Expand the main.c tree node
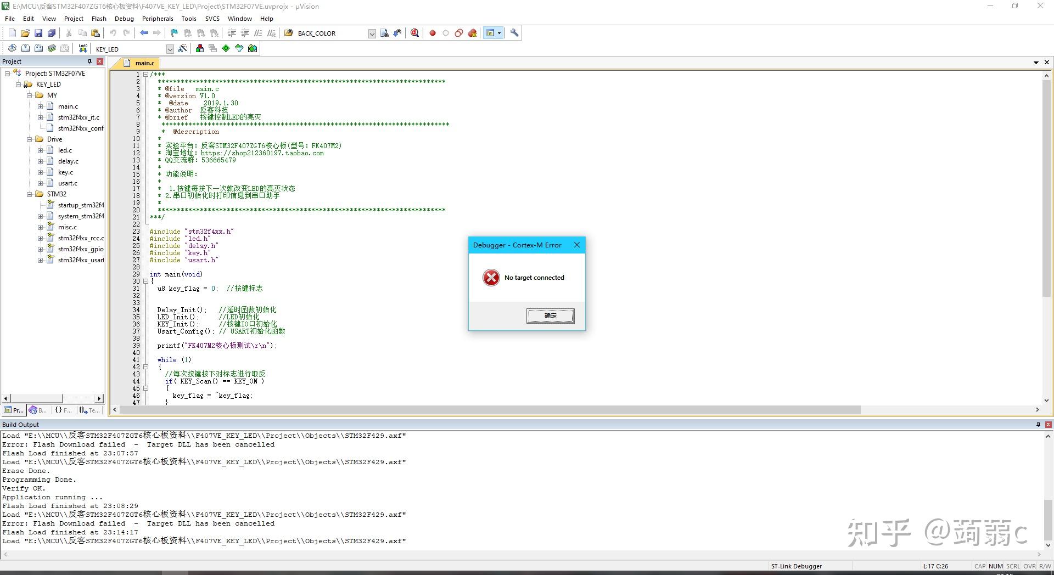Viewport: 1054px width, 575px height. [40, 106]
